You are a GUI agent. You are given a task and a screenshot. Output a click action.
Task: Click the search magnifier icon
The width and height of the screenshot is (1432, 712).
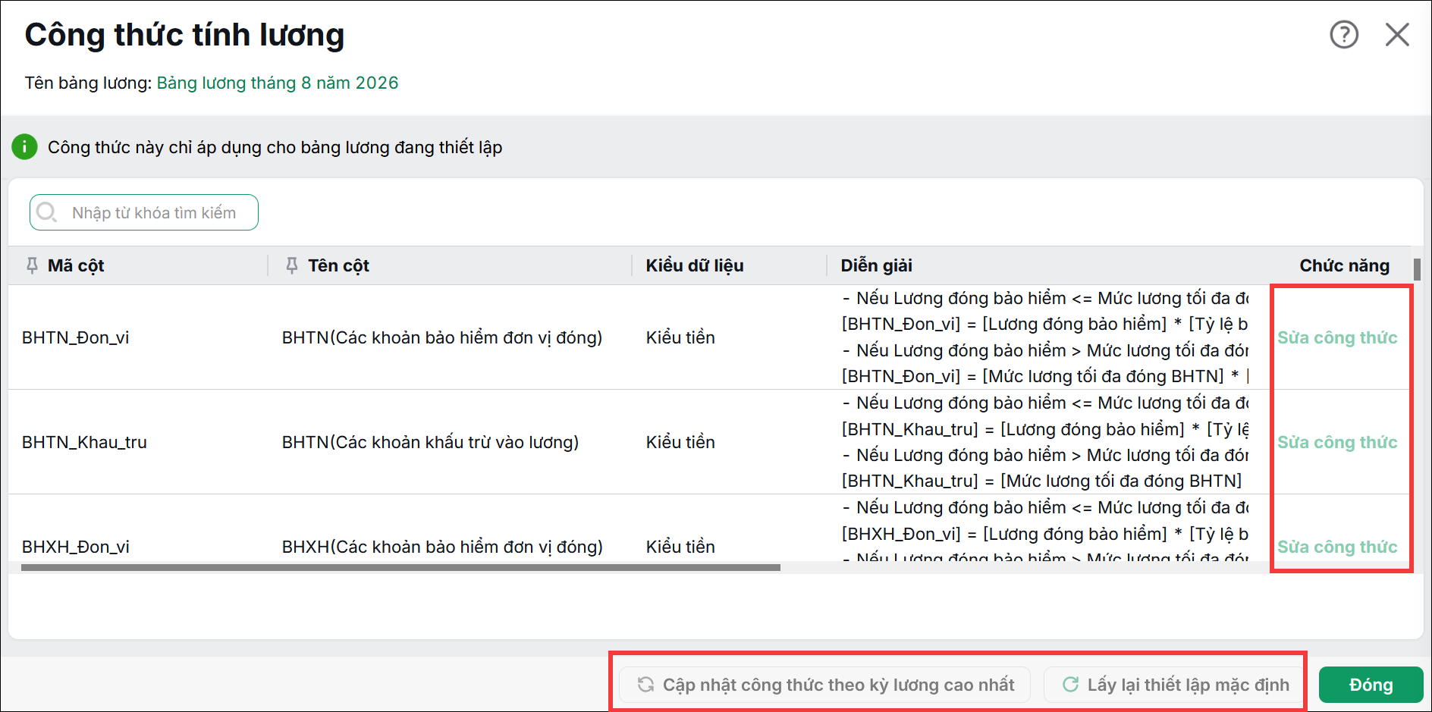coord(46,212)
